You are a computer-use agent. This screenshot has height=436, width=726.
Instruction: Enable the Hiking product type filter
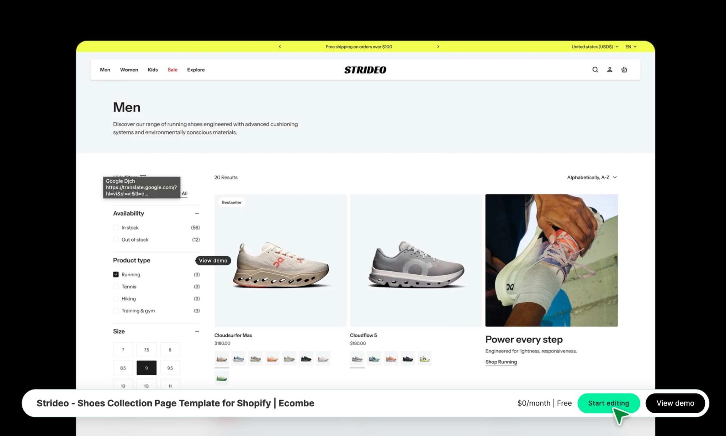(x=116, y=299)
